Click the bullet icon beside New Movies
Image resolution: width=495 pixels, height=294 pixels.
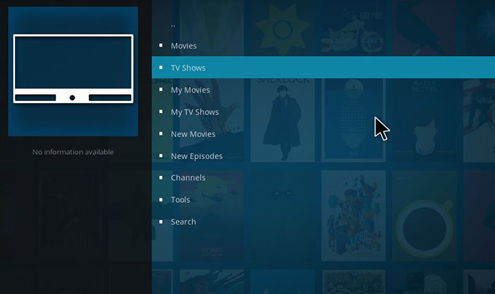(x=161, y=134)
